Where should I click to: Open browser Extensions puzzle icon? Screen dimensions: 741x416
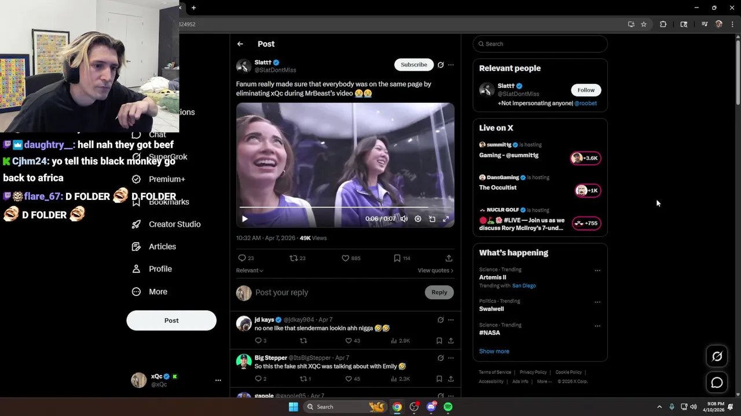pos(663,24)
